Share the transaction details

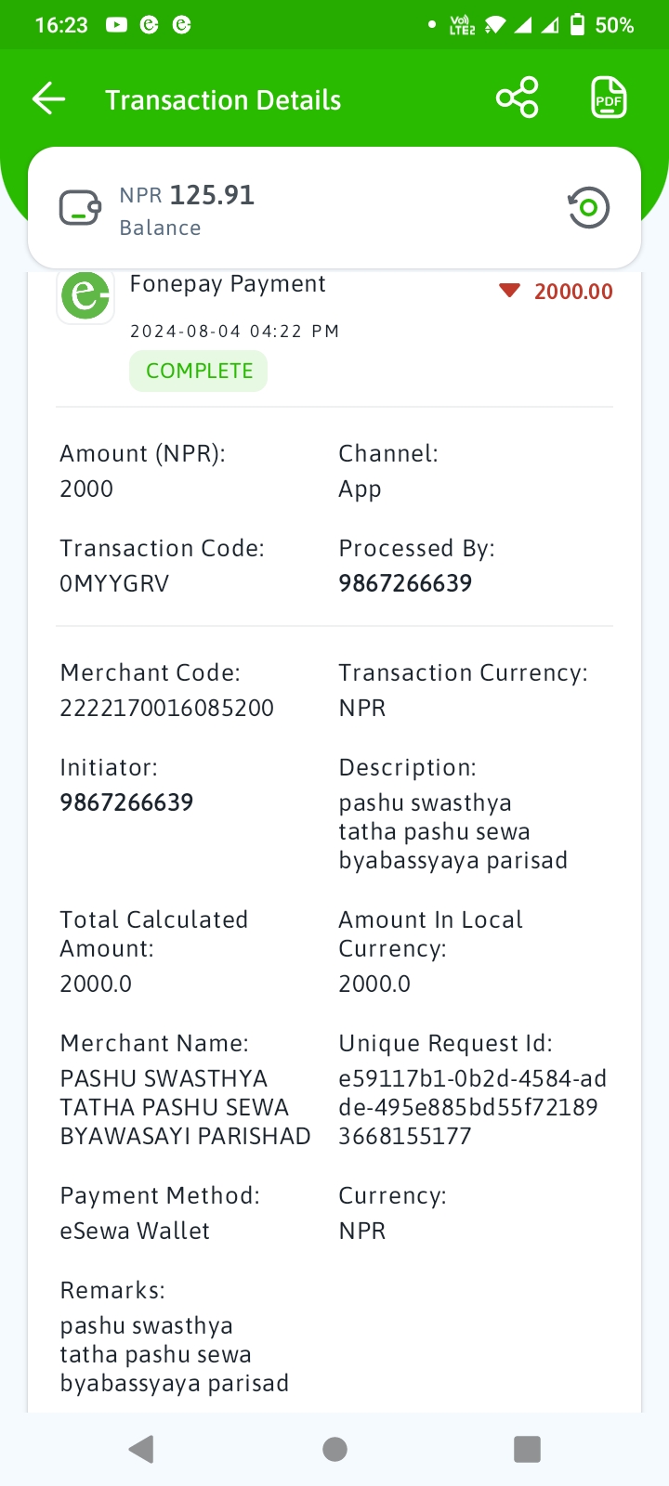[518, 98]
